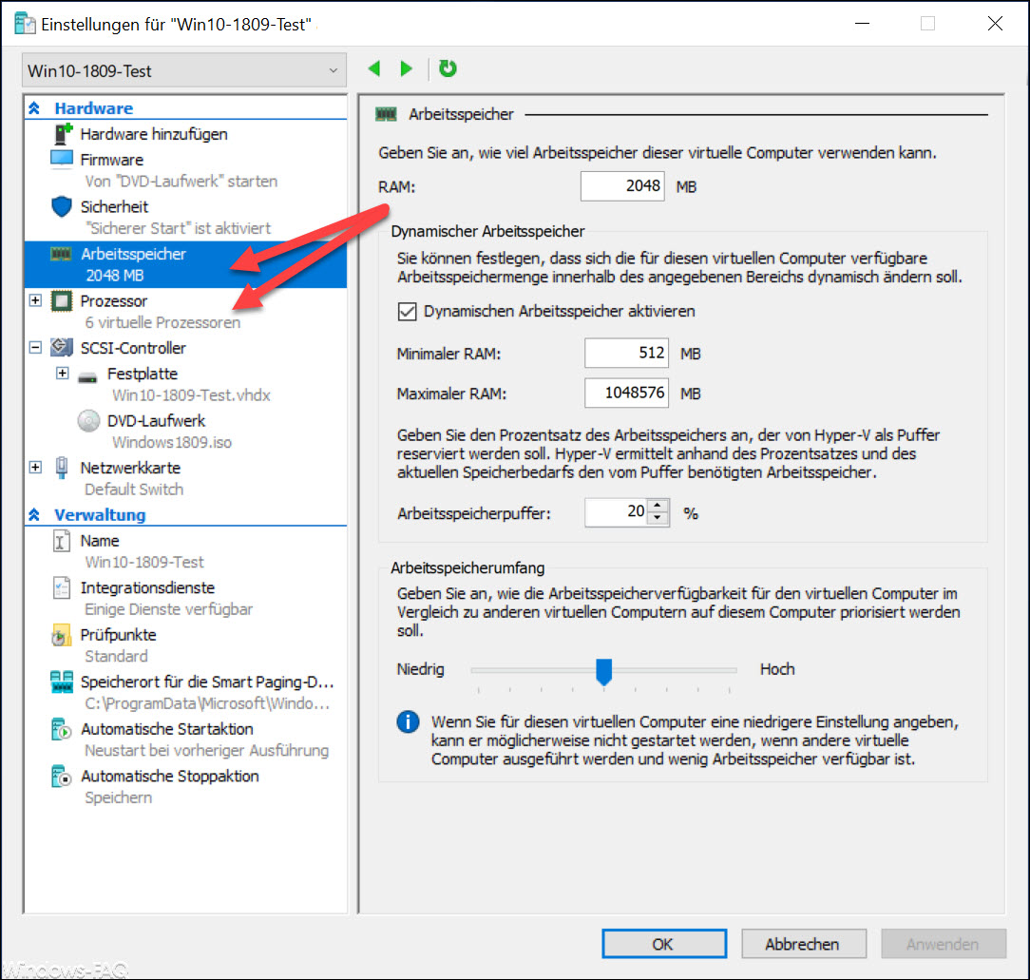
Task: Select Speicherort für die Smart Paging entry
Action: [207, 682]
